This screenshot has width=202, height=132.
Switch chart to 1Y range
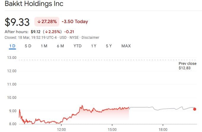point(94,46)
